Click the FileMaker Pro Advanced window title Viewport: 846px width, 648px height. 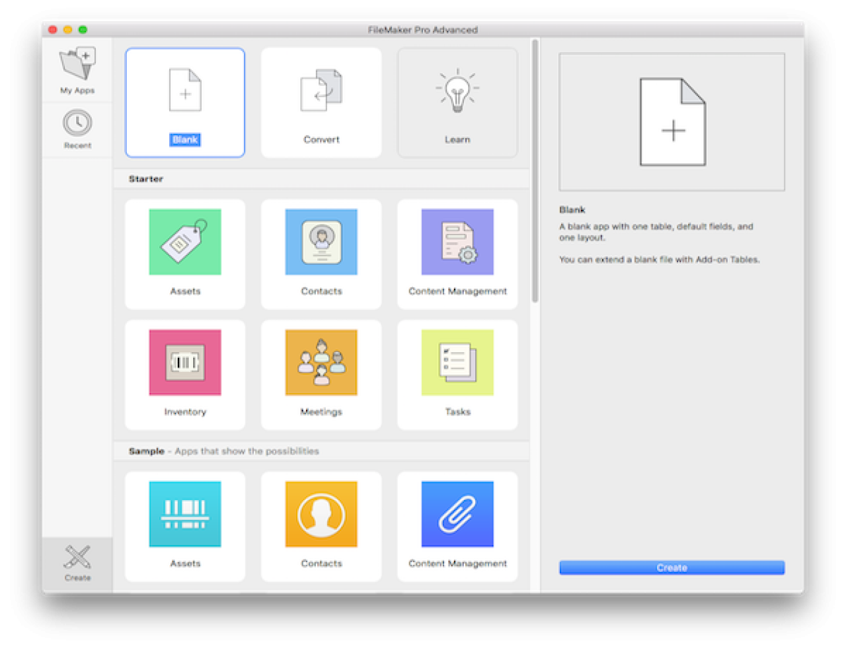coord(423,30)
